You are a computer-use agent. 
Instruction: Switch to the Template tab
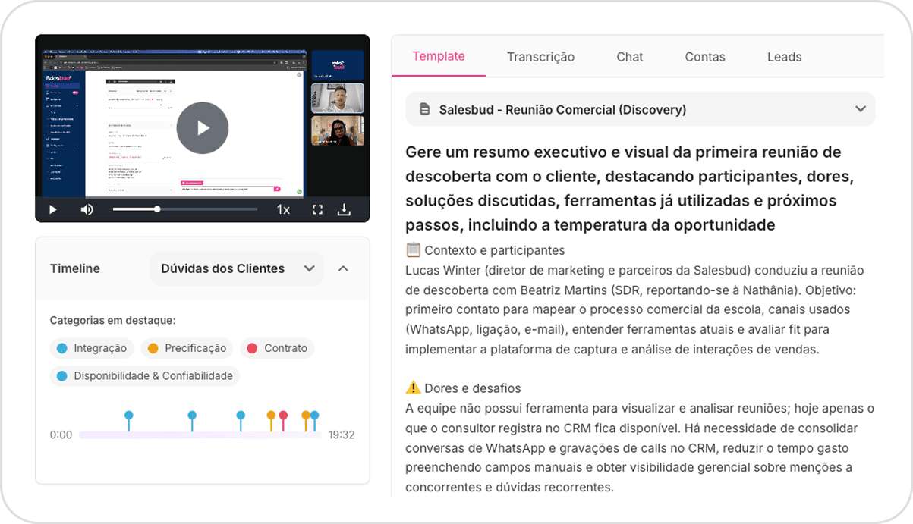coord(439,56)
